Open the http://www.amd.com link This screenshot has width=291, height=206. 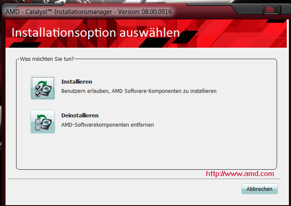(x=240, y=174)
